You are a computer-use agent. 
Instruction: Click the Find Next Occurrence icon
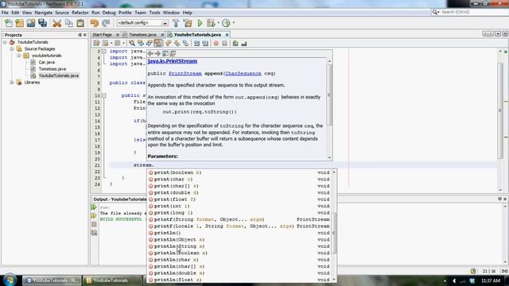tap(149, 44)
